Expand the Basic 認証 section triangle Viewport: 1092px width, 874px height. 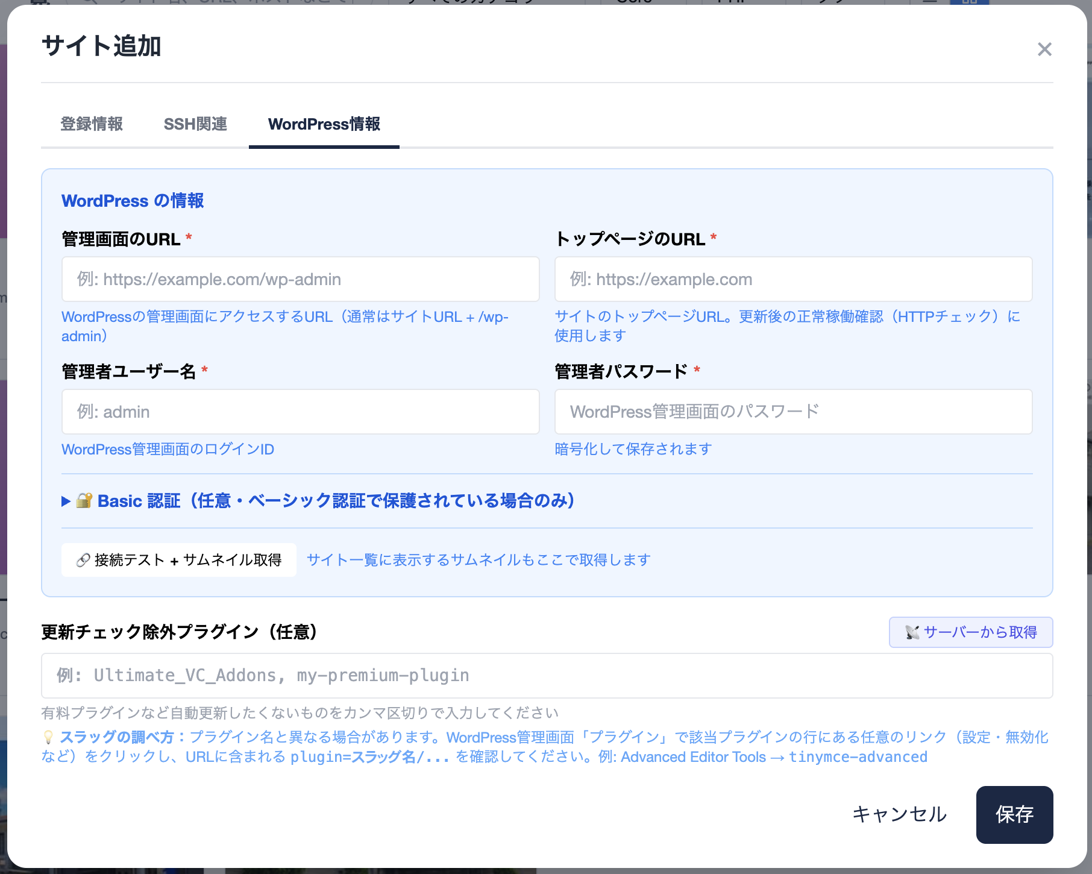pos(66,501)
